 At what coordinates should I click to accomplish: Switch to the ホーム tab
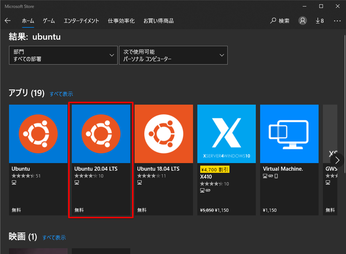(x=28, y=21)
